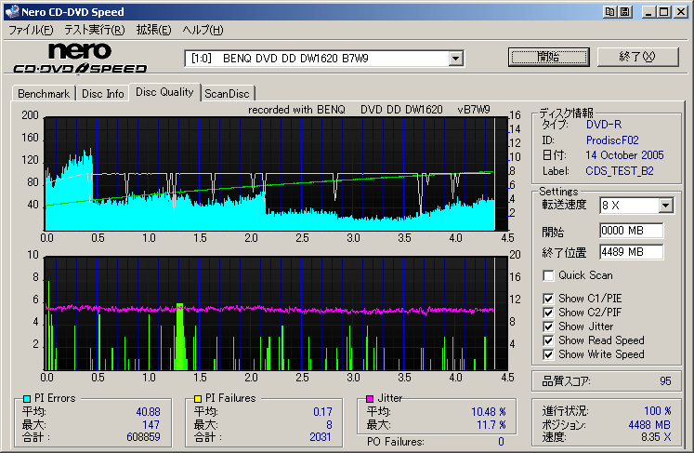Click the position value 4488 MB
The width and height of the screenshot is (694, 453).
649,425
